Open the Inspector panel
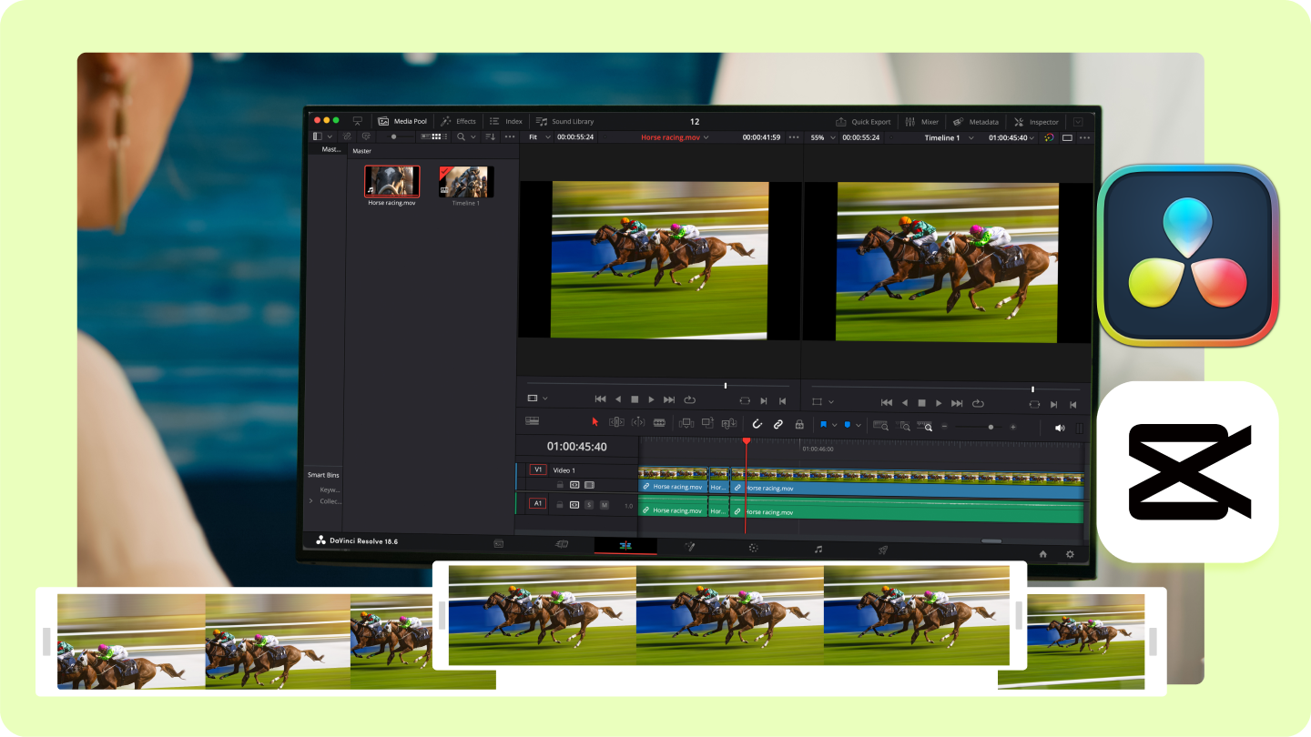The image size is (1311, 737). pyautogui.click(x=1037, y=122)
